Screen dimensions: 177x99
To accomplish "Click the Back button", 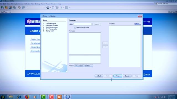I will click(x=99, y=76).
